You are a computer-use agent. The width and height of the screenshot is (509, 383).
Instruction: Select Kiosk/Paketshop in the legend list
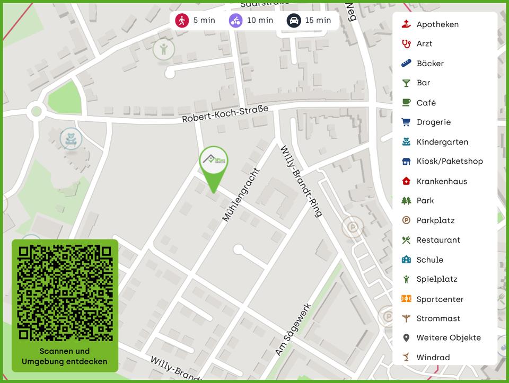449,162
